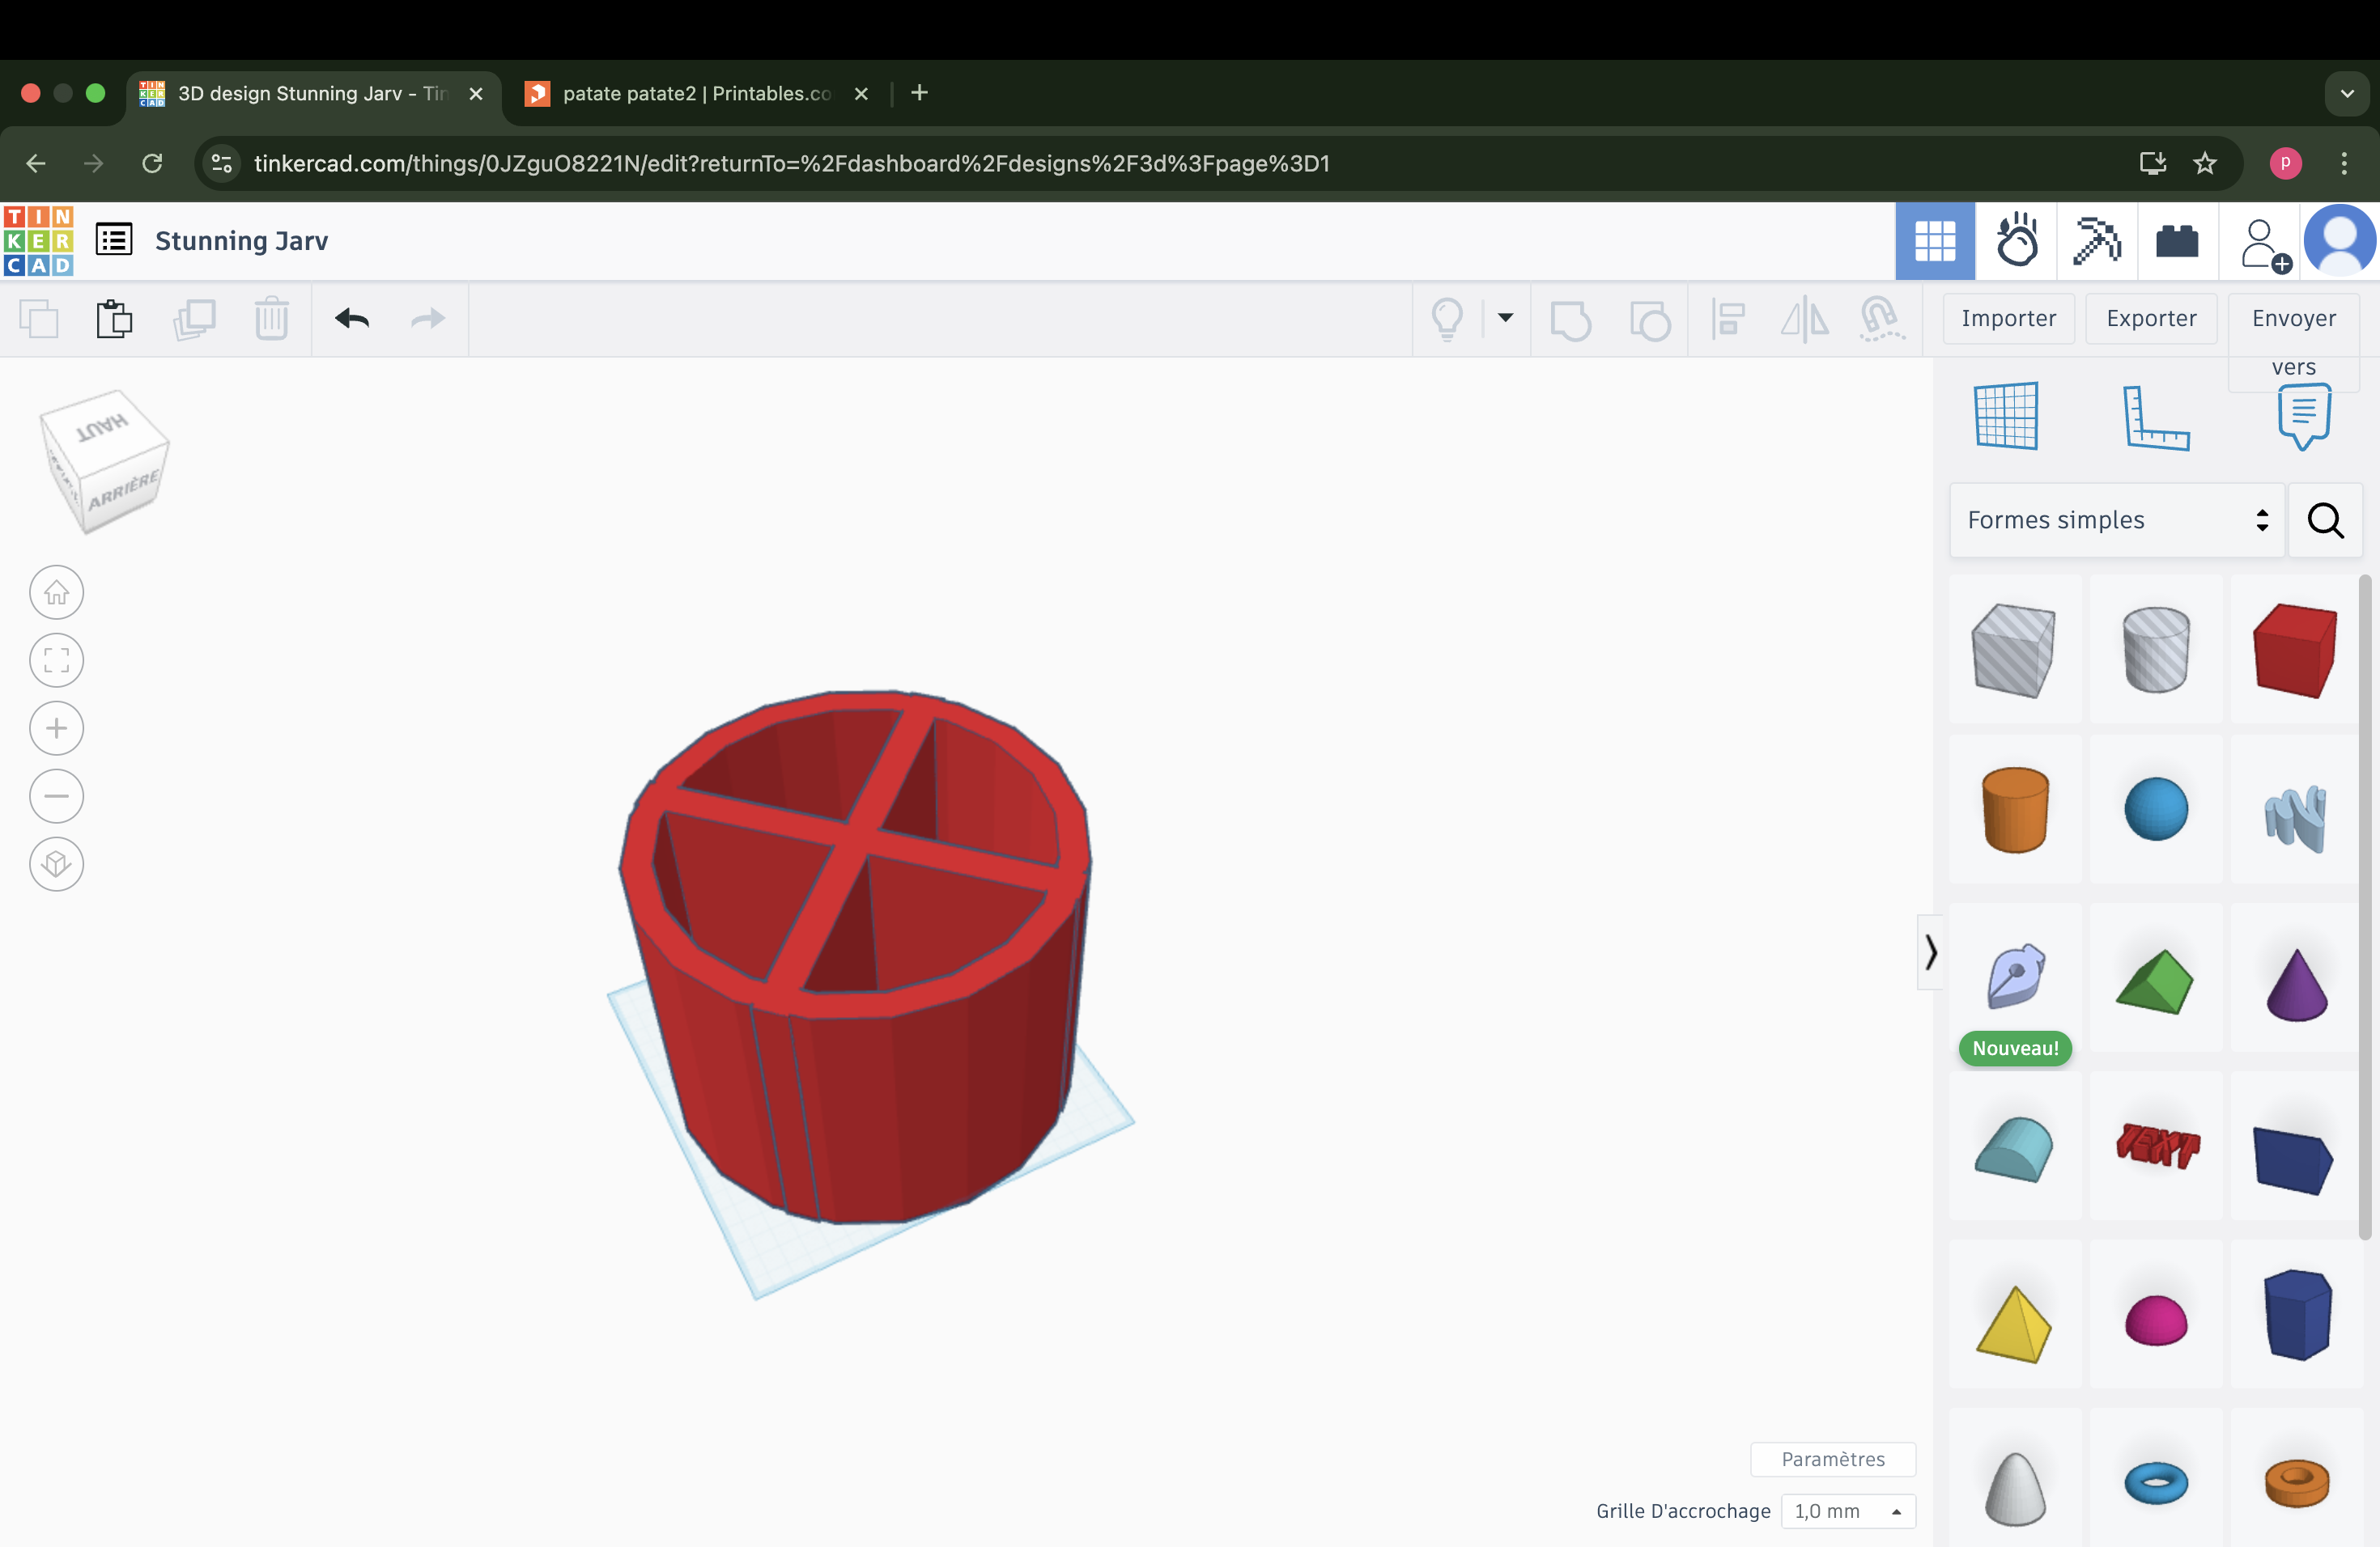The image size is (2380, 1547).
Task: Switch to the 3D design grid view
Action: pyautogui.click(x=1935, y=241)
